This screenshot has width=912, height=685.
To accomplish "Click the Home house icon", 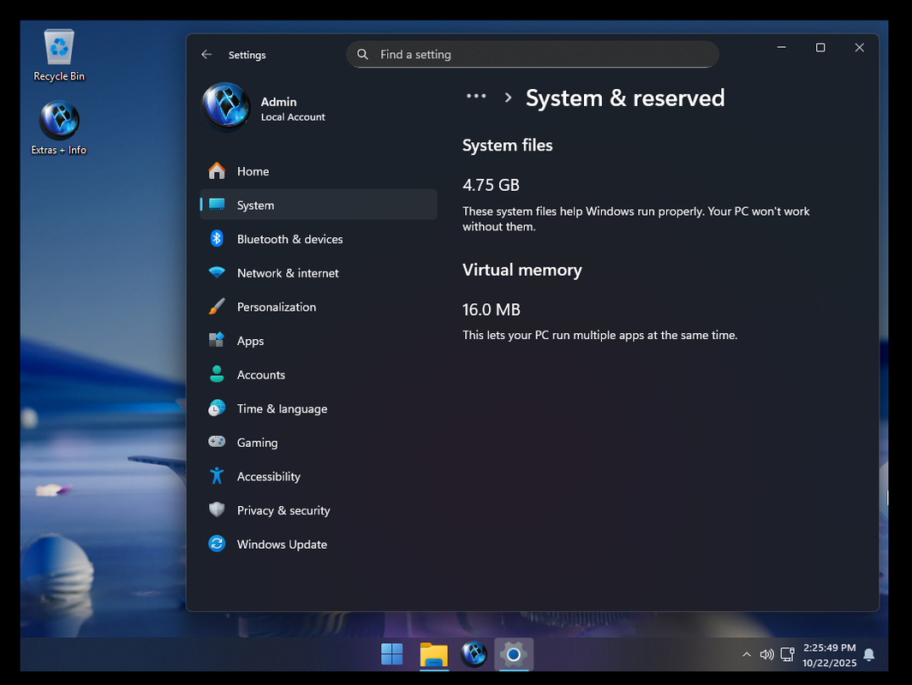I will tap(217, 171).
